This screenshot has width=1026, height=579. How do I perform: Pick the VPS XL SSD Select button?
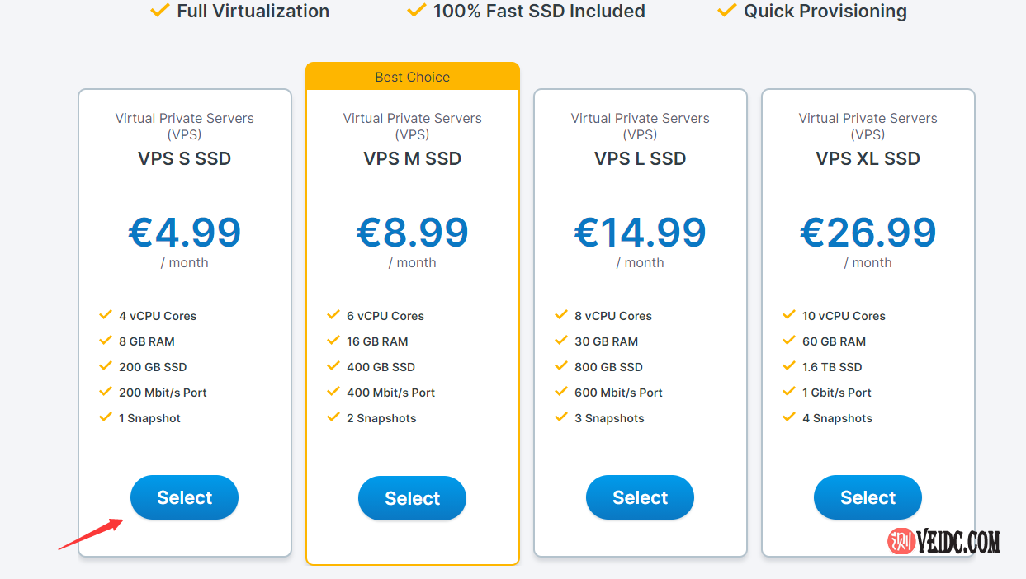tap(868, 497)
